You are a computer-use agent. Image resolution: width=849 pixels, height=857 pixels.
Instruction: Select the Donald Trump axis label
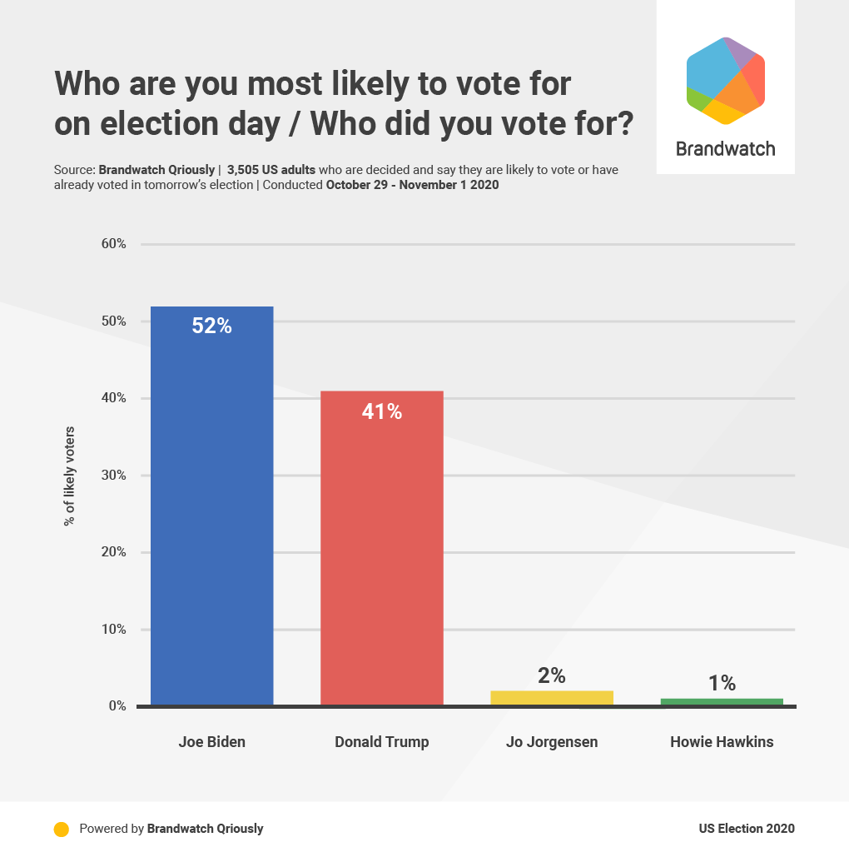[382, 741]
